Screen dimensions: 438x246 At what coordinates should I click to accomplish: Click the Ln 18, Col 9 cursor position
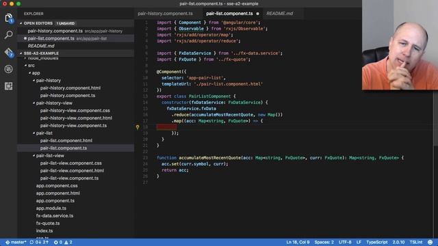coord(298,243)
